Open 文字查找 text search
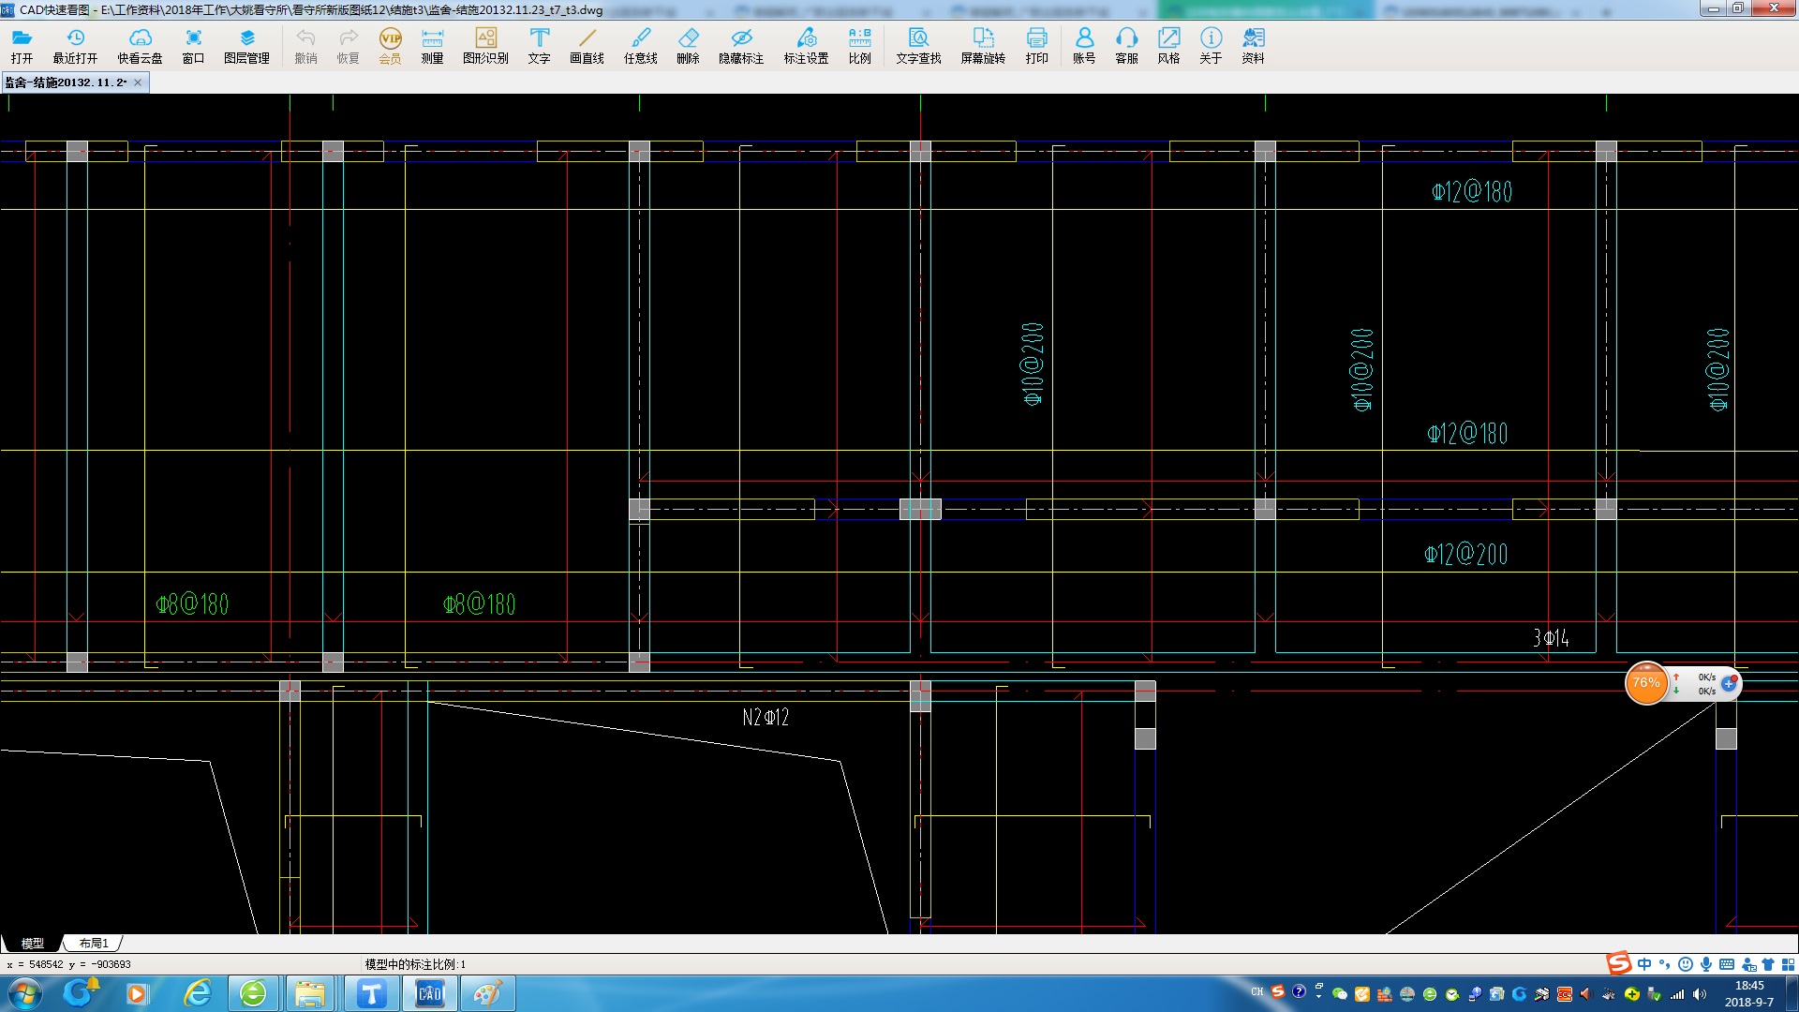The width and height of the screenshot is (1799, 1012). click(918, 45)
